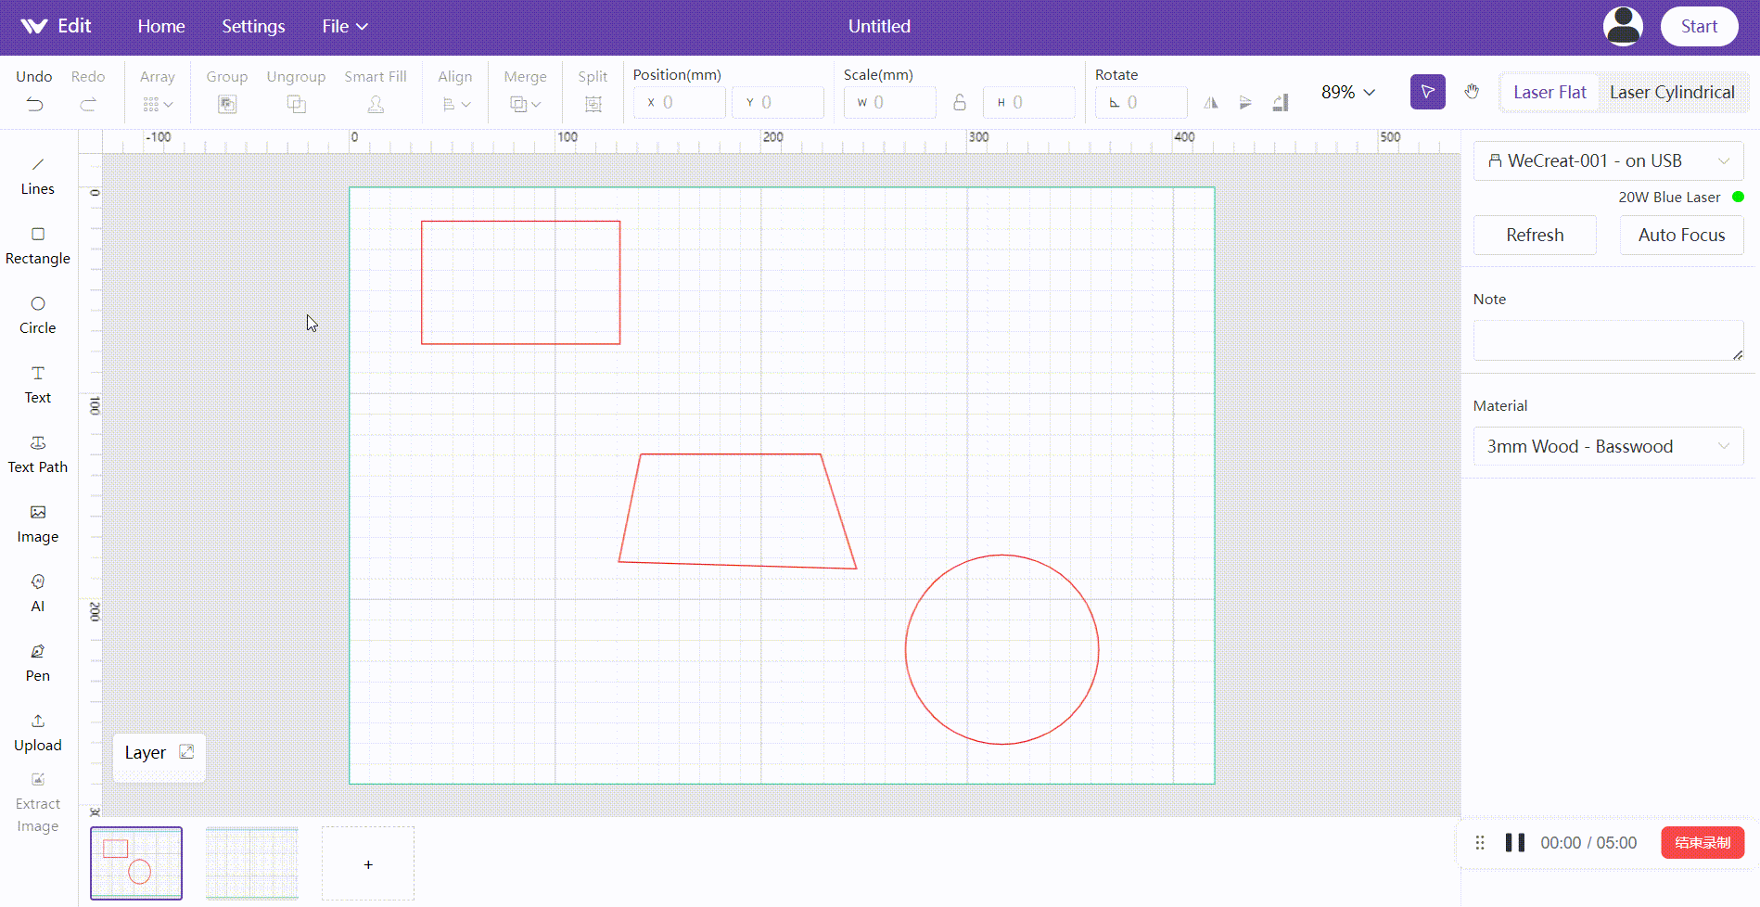This screenshot has width=1760, height=907.
Task: Select the Rectangle drawing tool
Action: tap(37, 245)
